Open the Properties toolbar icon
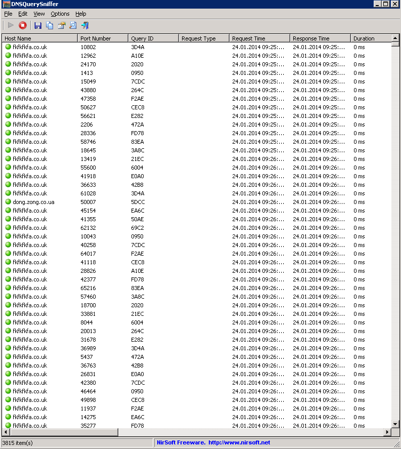The height and width of the screenshot is (449, 401). (62, 25)
